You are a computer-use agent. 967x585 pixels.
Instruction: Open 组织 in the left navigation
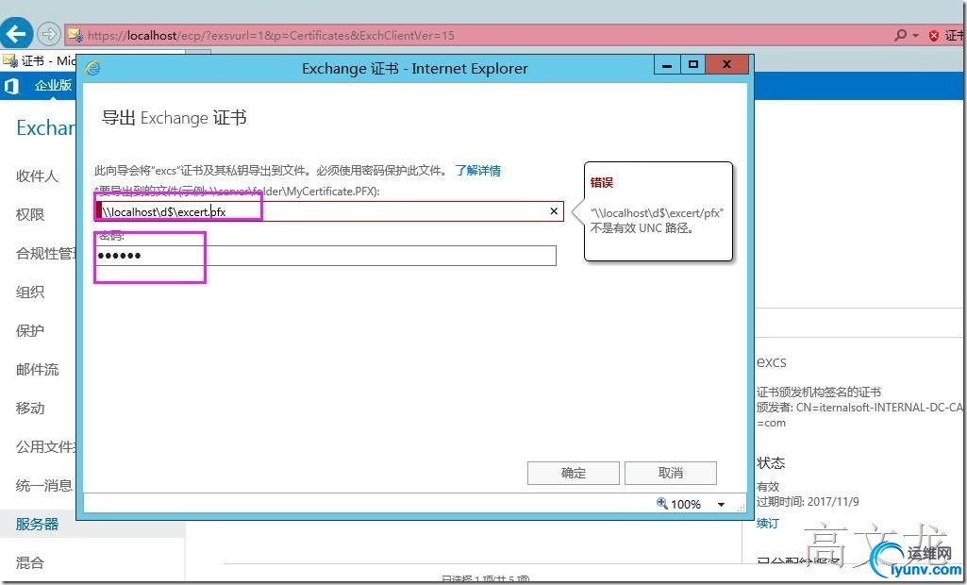coord(30,292)
